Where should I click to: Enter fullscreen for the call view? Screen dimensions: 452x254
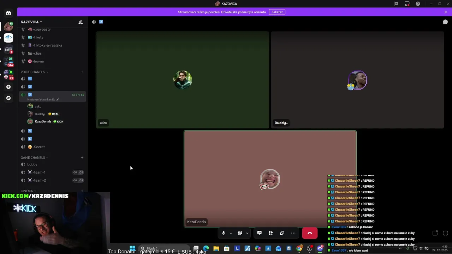445,233
